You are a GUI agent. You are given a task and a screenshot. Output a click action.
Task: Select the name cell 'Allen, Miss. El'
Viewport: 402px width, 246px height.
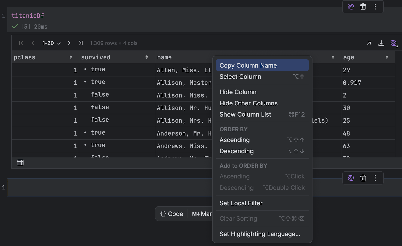(x=184, y=70)
